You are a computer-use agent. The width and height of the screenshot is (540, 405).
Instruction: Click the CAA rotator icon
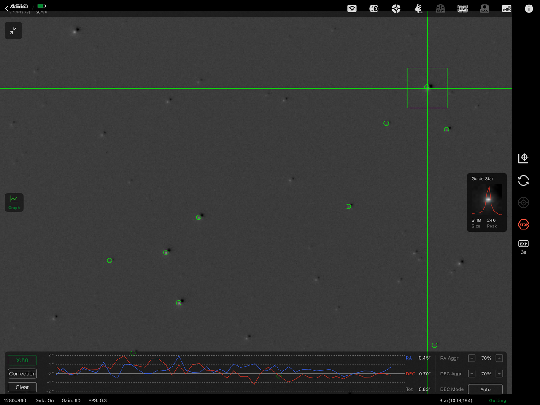coord(484,8)
